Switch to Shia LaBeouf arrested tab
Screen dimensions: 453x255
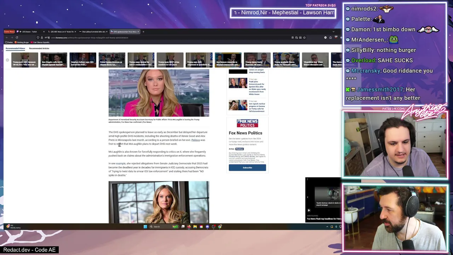coord(93,32)
